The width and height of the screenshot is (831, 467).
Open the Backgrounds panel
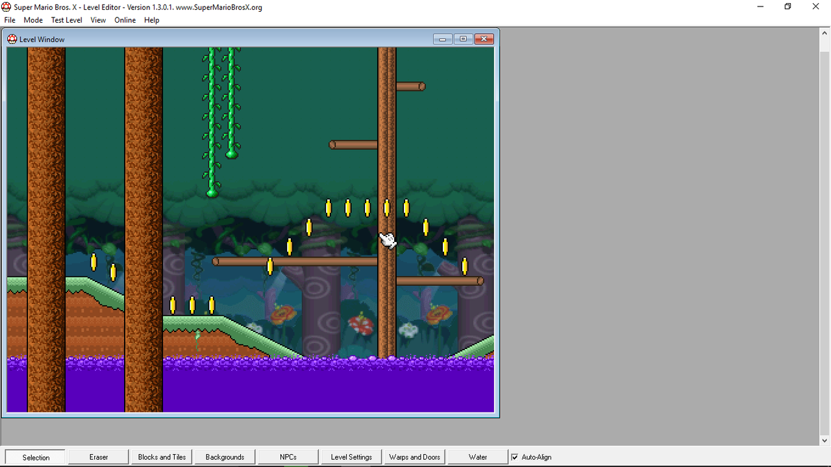[224, 457]
